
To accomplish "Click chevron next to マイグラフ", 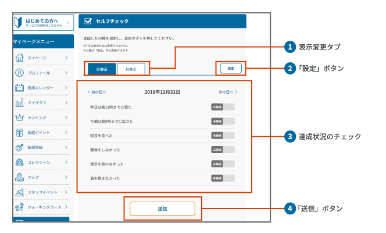I will pos(66,103).
